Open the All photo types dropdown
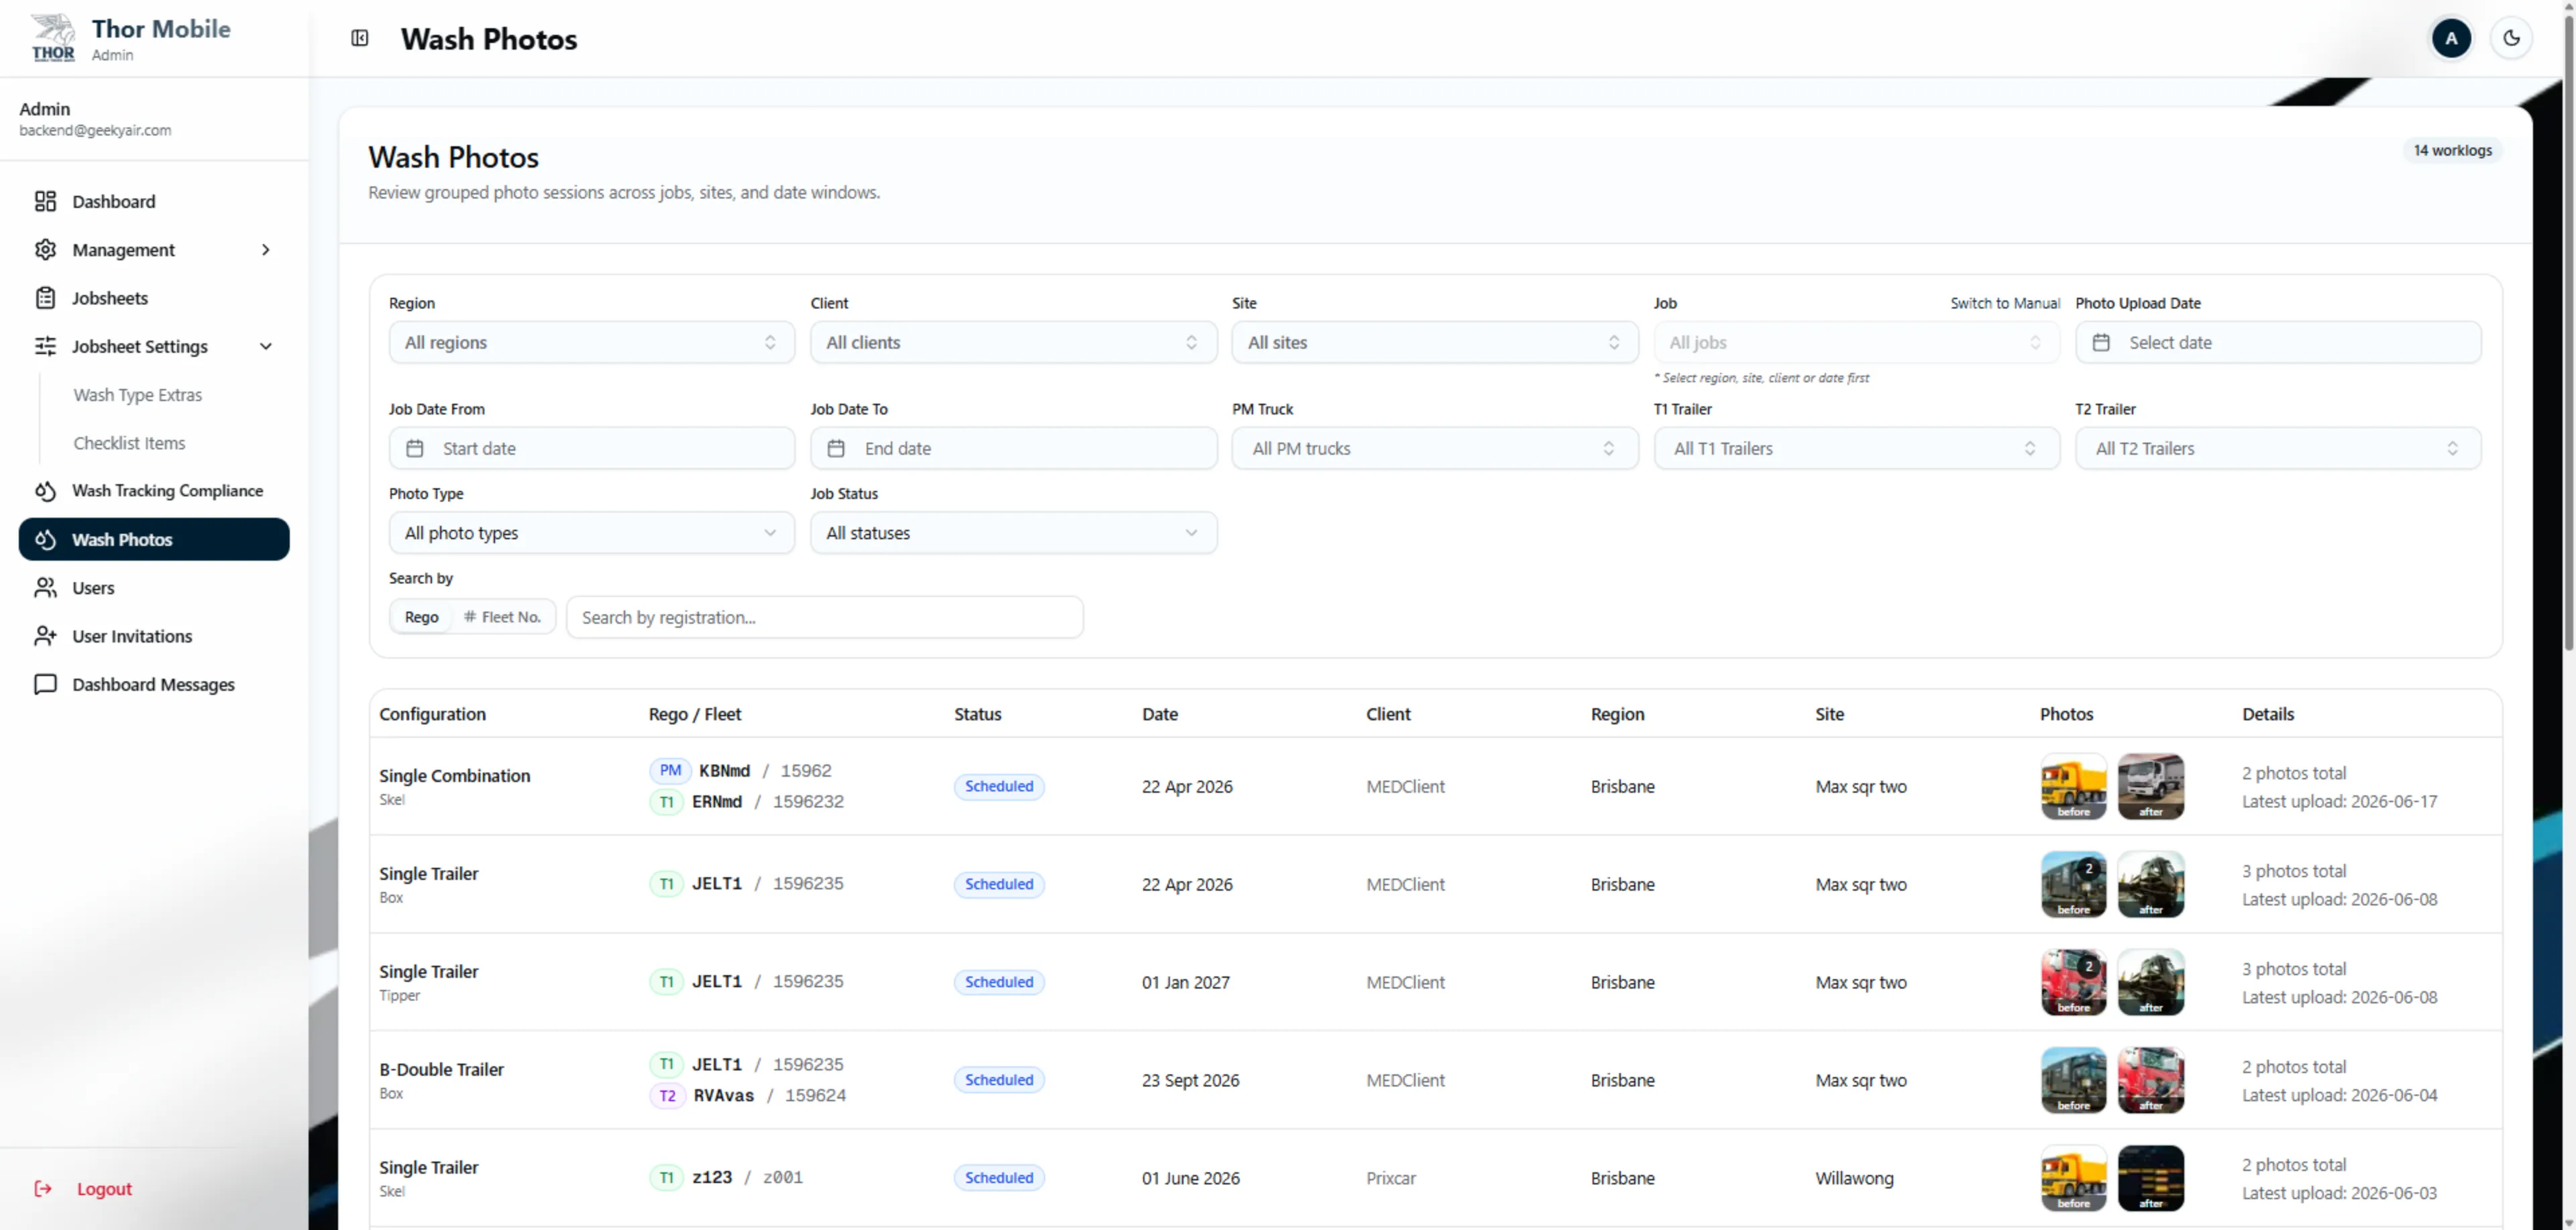2576x1230 pixels. pyautogui.click(x=591, y=533)
